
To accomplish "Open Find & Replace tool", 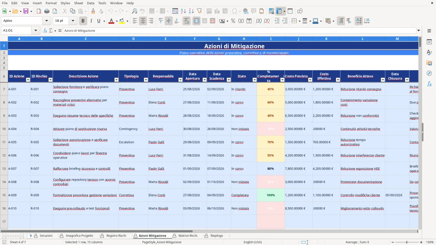I will (x=134, y=11).
